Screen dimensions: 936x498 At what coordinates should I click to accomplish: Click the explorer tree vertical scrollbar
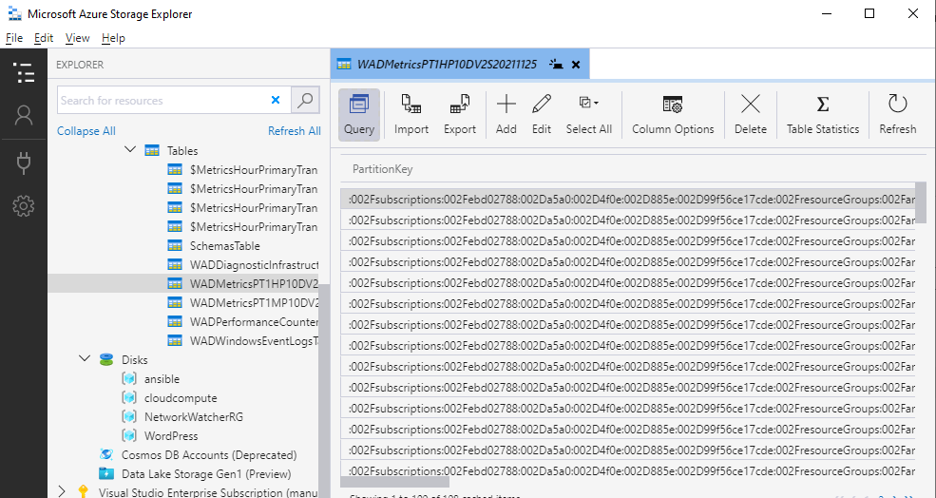click(324, 392)
